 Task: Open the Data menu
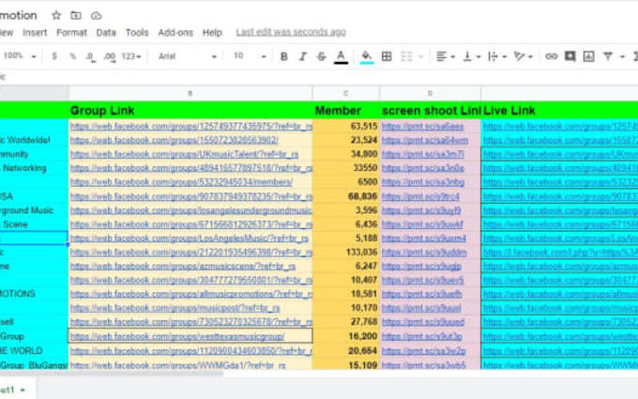[106, 33]
